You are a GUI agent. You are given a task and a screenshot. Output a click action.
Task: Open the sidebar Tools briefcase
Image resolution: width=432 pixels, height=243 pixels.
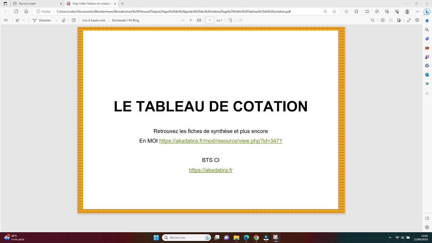click(427, 48)
